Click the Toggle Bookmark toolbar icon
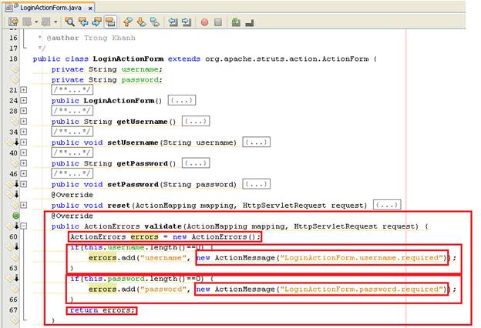The width and height of the screenshot is (481, 328). click(x=155, y=22)
